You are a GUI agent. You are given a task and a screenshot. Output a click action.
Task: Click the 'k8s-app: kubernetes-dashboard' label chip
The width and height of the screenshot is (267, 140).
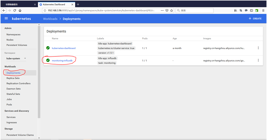click(115, 44)
